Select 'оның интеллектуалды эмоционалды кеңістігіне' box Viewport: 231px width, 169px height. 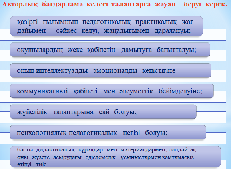(110, 70)
